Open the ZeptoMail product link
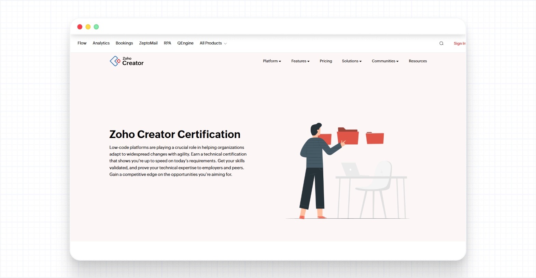This screenshot has width=536, height=278. pos(148,43)
